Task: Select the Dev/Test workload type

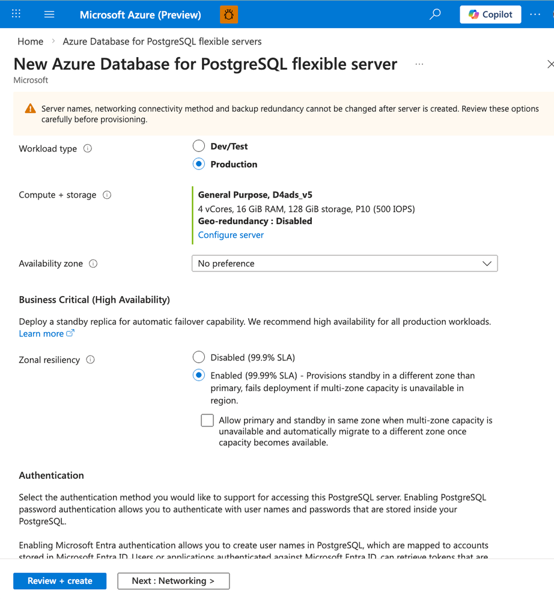Action: click(199, 146)
